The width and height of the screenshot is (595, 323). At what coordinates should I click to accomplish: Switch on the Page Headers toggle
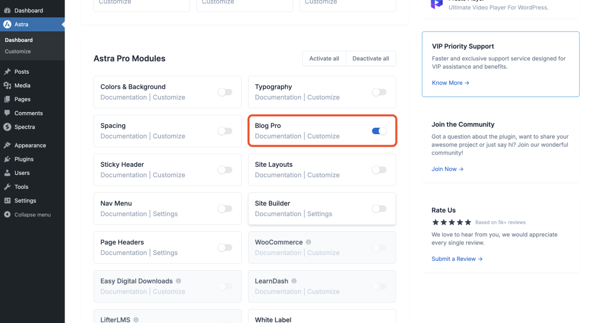pyautogui.click(x=225, y=247)
